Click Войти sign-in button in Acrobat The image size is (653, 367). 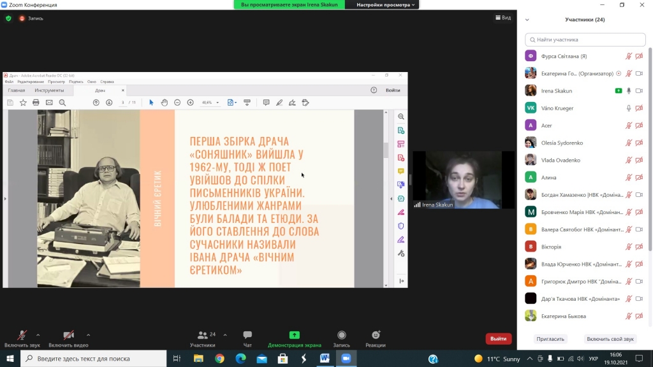click(x=393, y=90)
